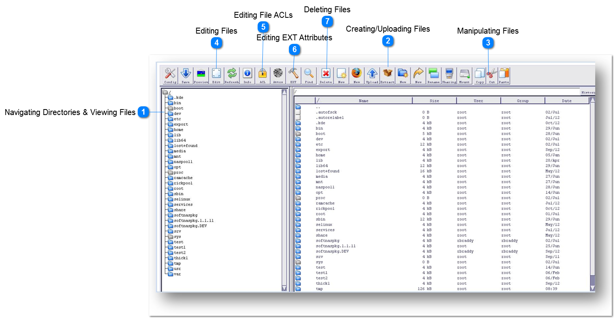615x319 pixels.
Task: Click rbraddy user in softnaspkg row
Action: click(465, 241)
